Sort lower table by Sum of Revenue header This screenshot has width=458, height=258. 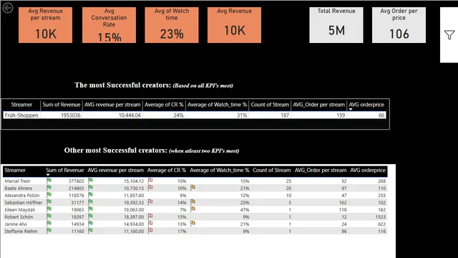tap(64, 171)
